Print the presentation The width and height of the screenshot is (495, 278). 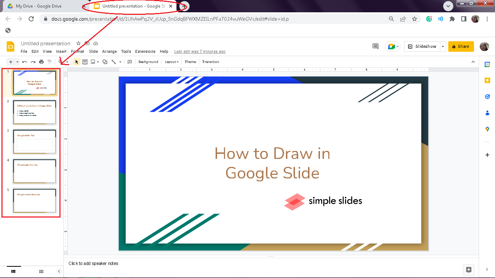(x=41, y=62)
